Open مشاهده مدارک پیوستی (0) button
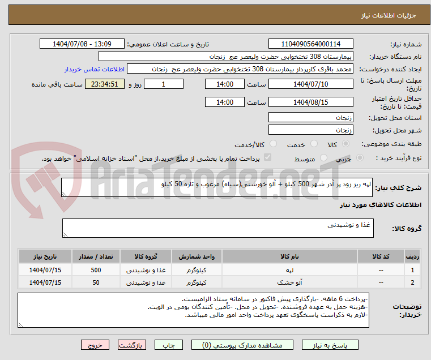This screenshot has width=431, height=360. coord(242,345)
